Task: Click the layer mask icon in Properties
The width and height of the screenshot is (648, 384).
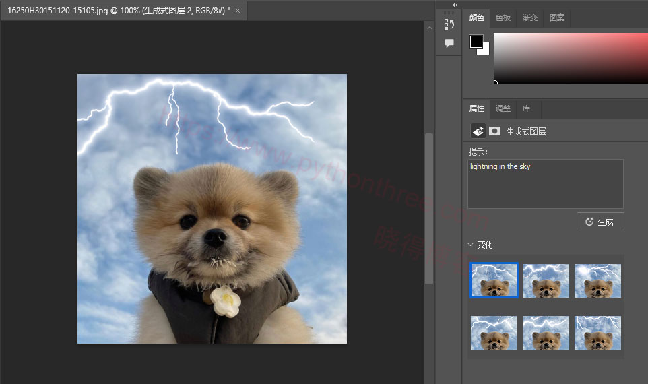Action: [x=494, y=131]
